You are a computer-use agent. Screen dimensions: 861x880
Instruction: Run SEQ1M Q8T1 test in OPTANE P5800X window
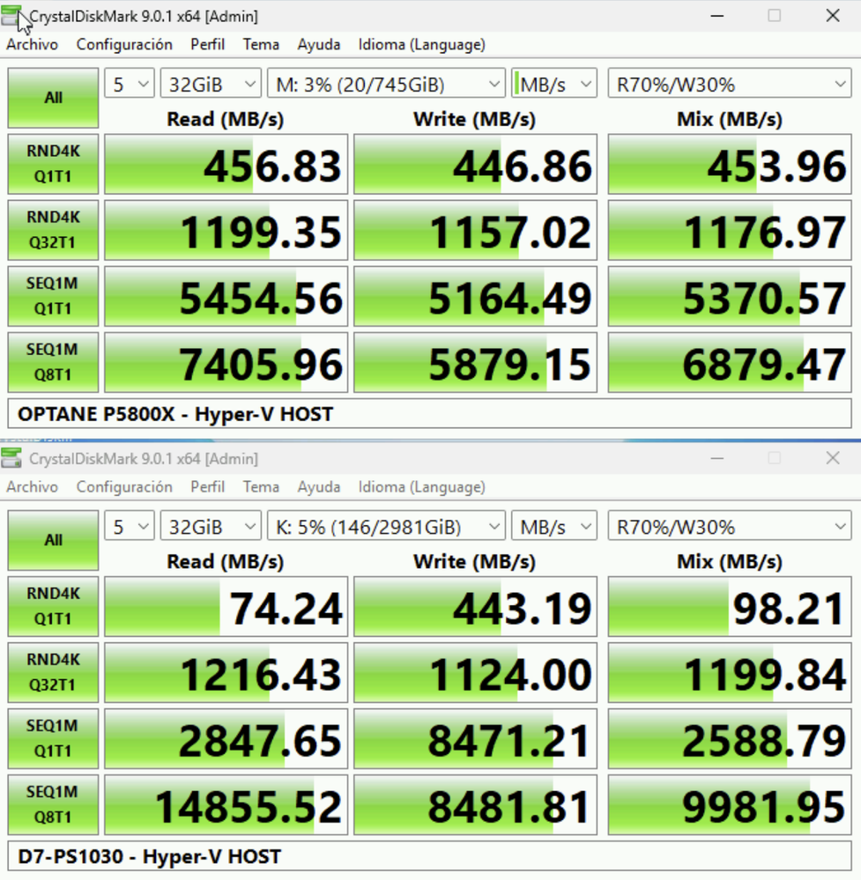54,363
